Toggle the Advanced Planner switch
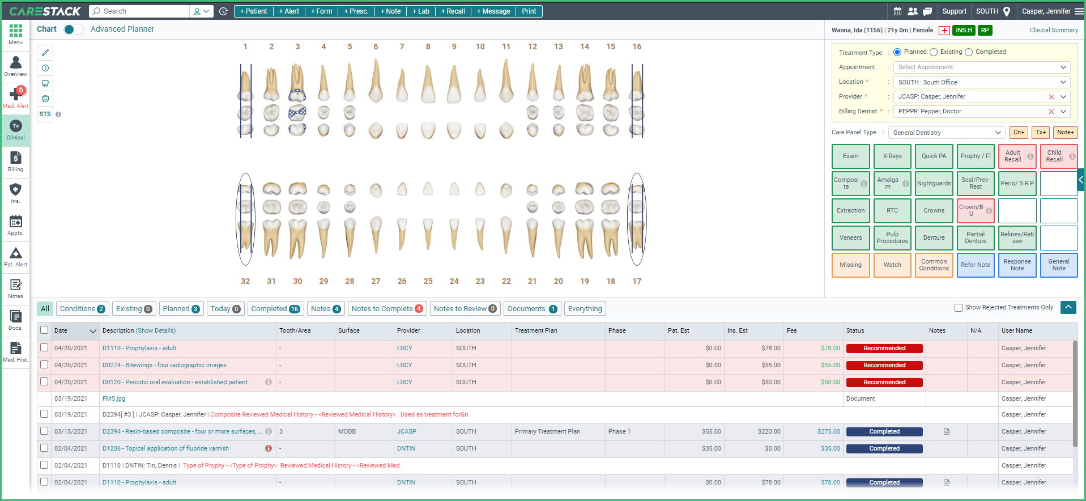Viewport: 1086px width, 501px height. click(x=73, y=29)
